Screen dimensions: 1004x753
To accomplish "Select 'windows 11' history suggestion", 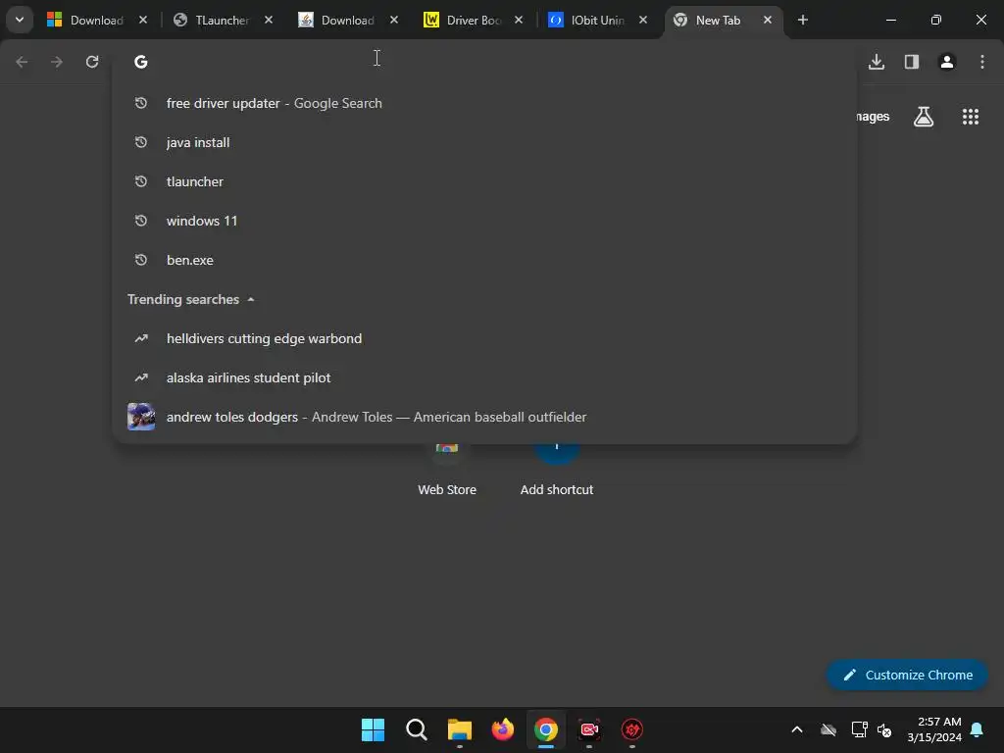I will pyautogui.click(x=484, y=221).
